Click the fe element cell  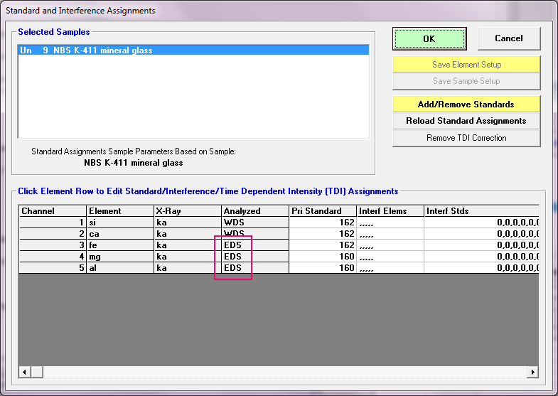click(119, 245)
